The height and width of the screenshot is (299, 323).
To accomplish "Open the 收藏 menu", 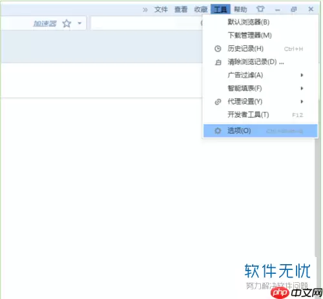I will pos(201,9).
